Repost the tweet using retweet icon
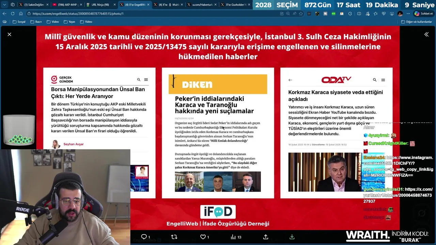436x245 pixels. point(174,237)
